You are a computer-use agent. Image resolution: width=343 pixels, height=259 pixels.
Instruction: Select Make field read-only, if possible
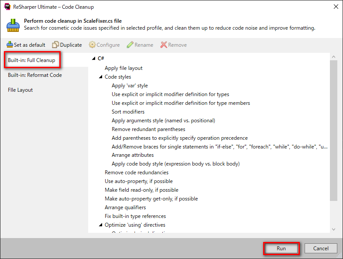(x=141, y=190)
